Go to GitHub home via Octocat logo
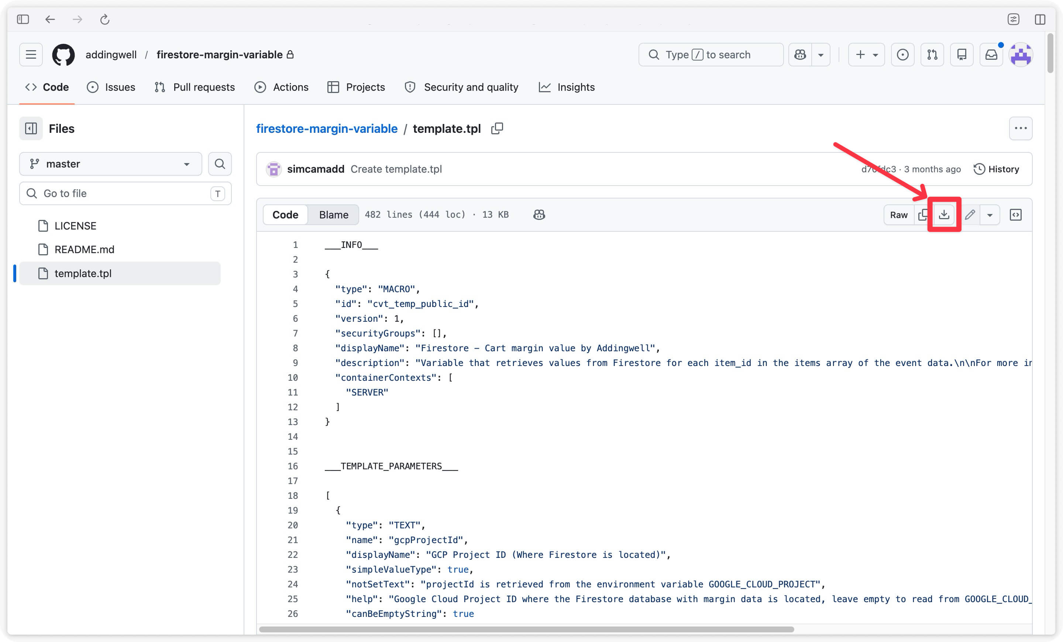Viewport: 1063px width, 642px height. 63,55
